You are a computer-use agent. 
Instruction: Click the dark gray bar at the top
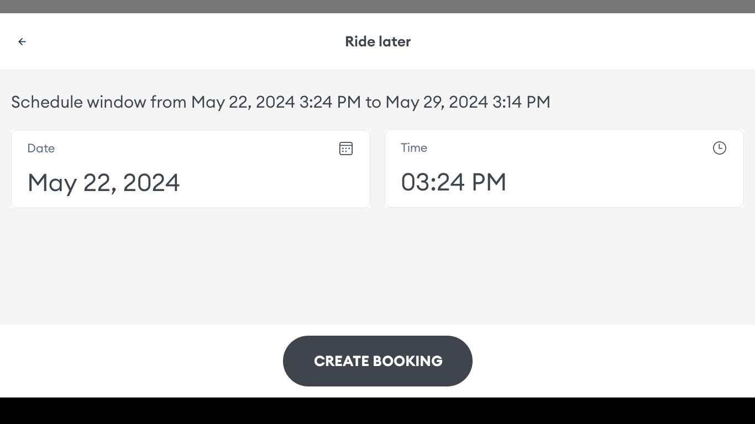click(x=377, y=6)
